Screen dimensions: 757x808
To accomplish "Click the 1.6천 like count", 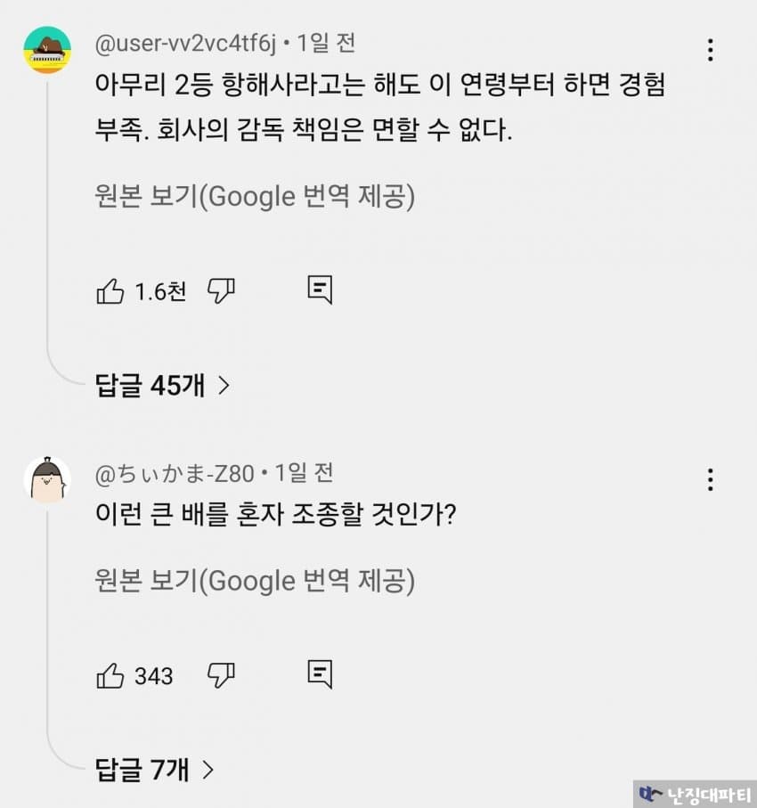I will (x=160, y=291).
